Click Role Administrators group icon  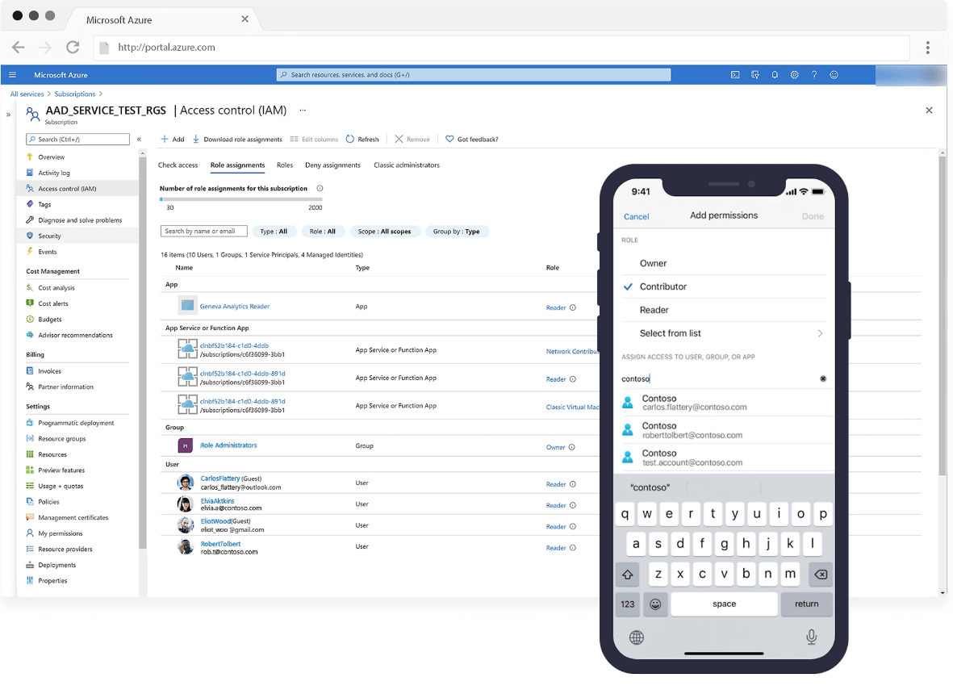(x=186, y=445)
